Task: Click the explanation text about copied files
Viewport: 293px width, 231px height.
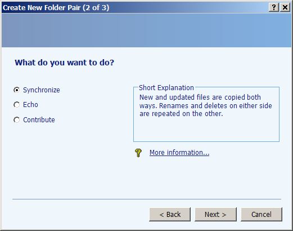Action: [206, 105]
